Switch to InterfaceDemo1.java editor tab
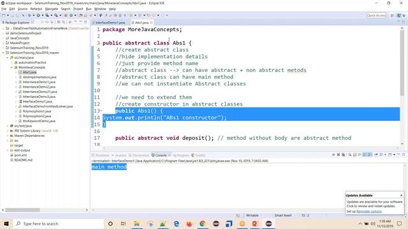The image size is (408, 229). 110,23
